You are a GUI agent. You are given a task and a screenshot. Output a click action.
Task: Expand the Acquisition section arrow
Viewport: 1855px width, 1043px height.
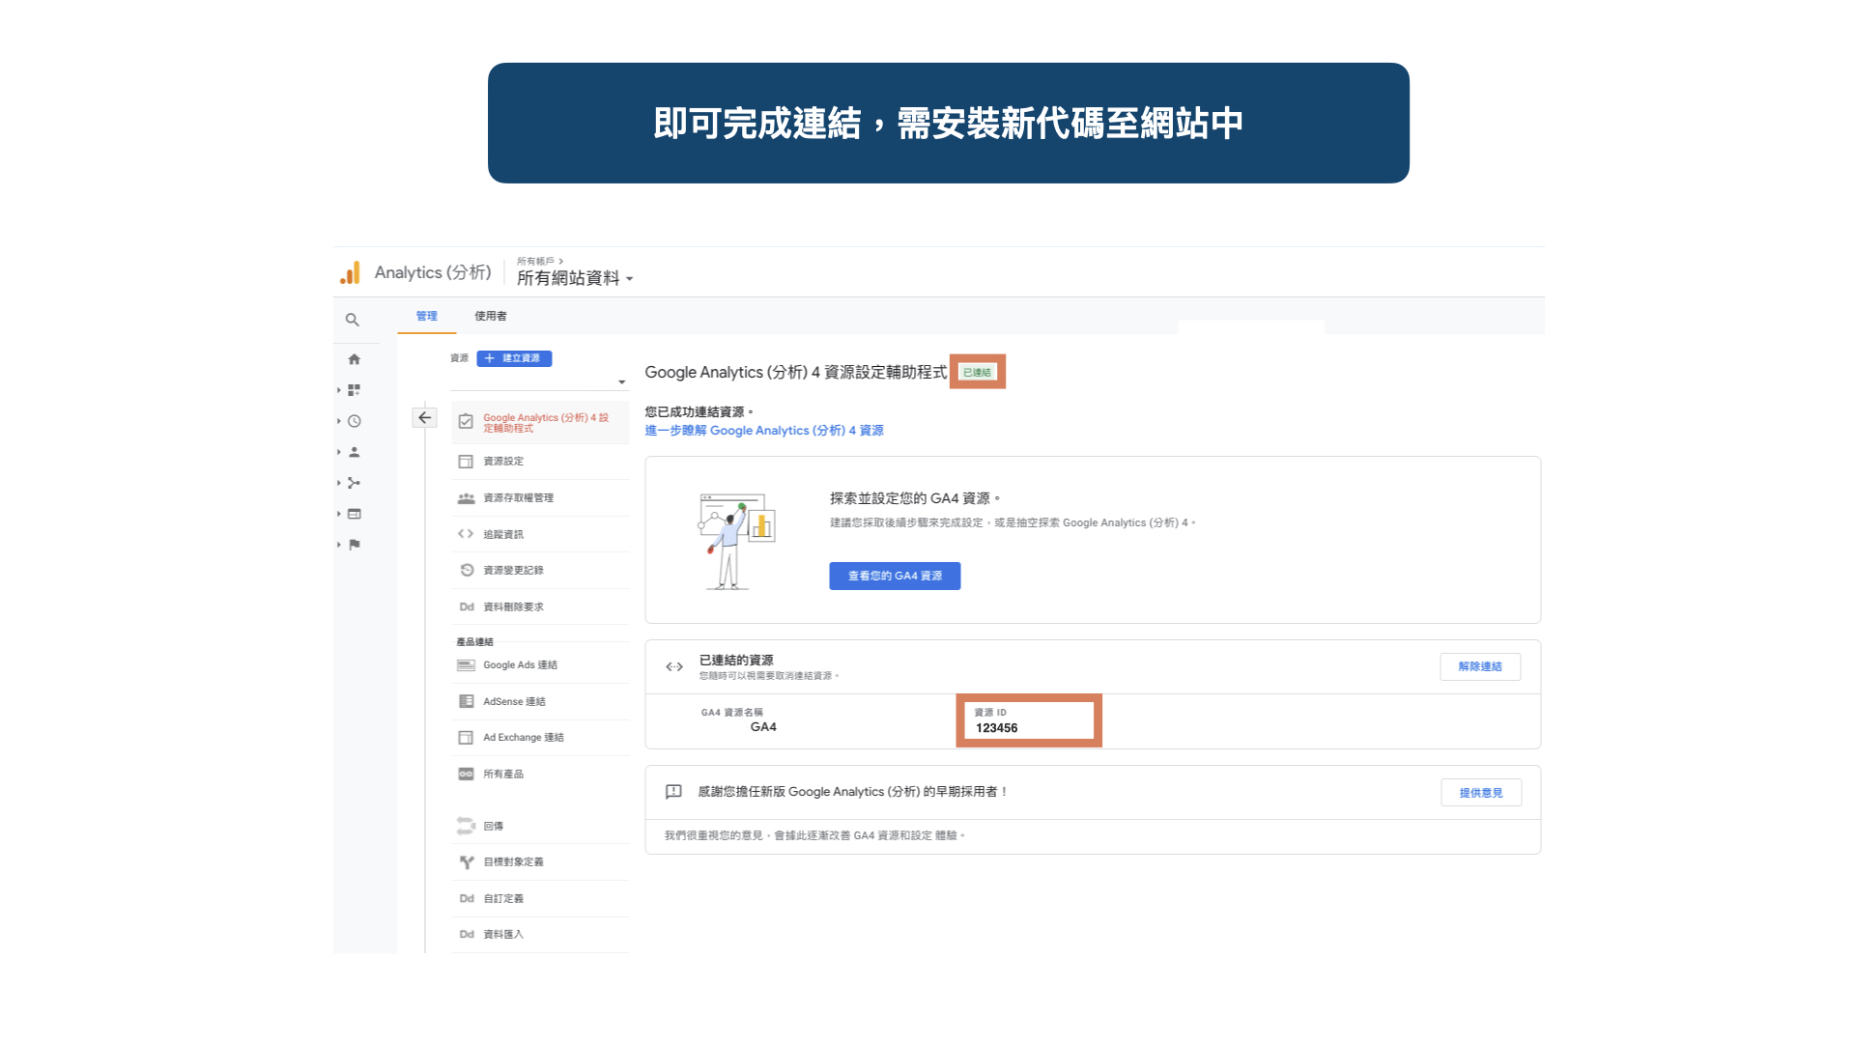click(339, 483)
